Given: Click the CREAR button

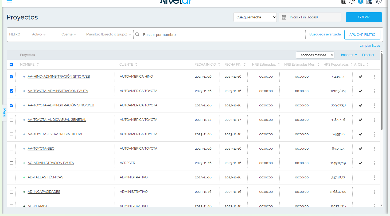Looking at the screenshot, I should click(364, 17).
